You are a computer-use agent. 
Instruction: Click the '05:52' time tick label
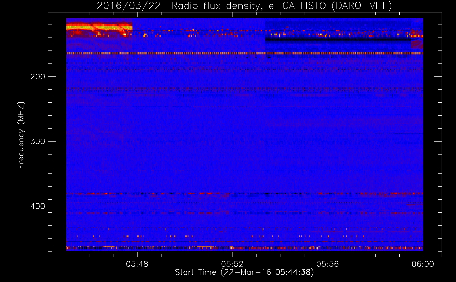click(x=233, y=264)
